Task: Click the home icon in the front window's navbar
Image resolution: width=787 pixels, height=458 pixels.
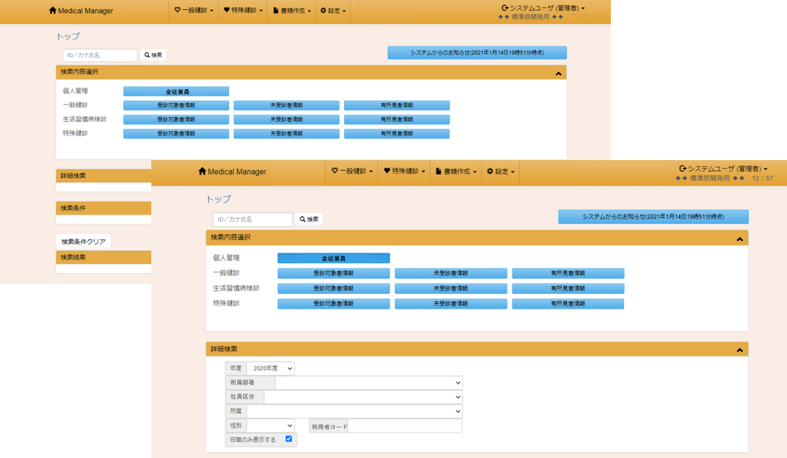Action: pos(202,172)
